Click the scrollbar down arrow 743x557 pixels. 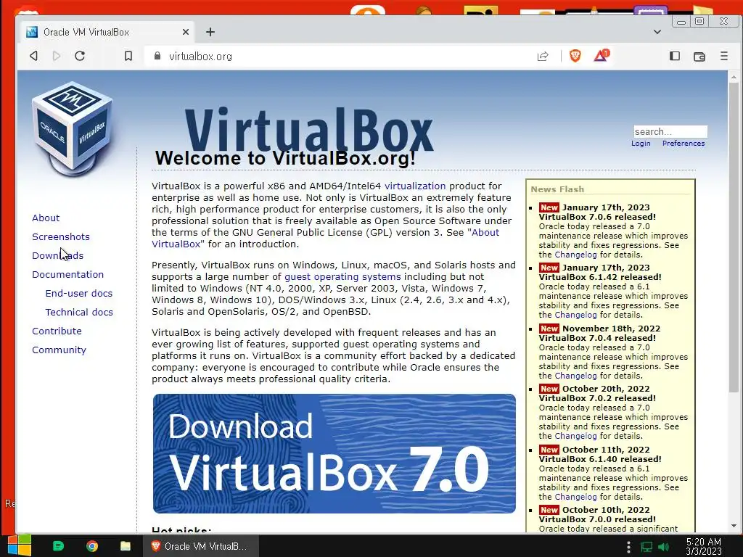[x=734, y=526]
